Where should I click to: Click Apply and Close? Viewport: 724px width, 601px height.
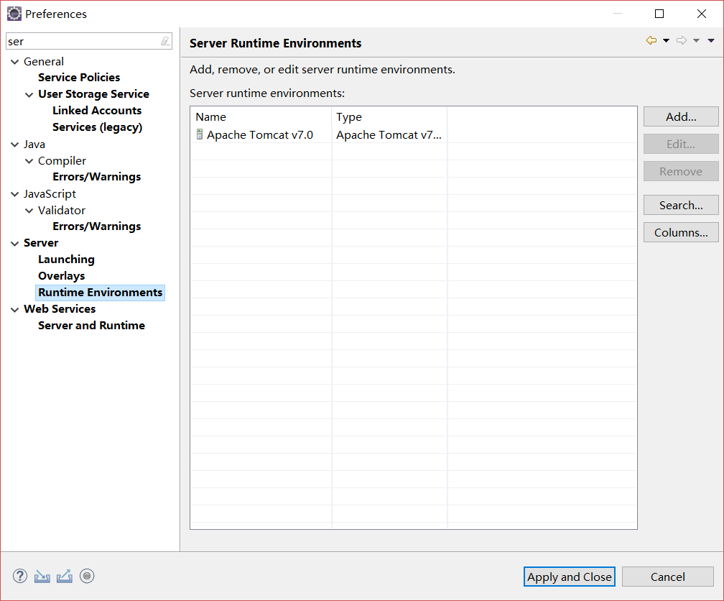click(x=570, y=577)
